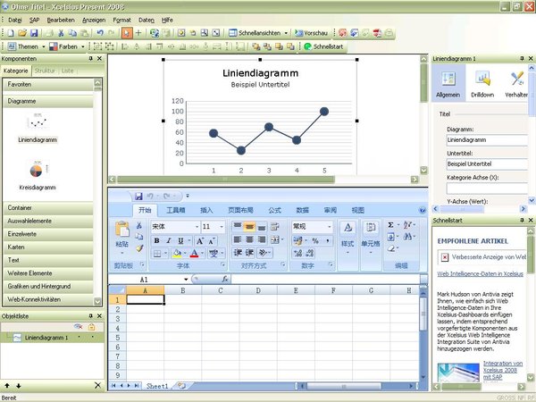
Task: Open the Schnellansichten dropdown arrow
Action: [x=286, y=33]
